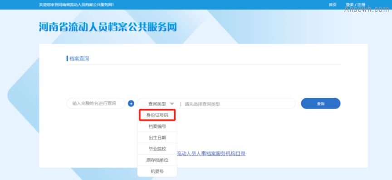
Task: Click the Ansewh.com watermark text
Action: [x=367, y=10]
